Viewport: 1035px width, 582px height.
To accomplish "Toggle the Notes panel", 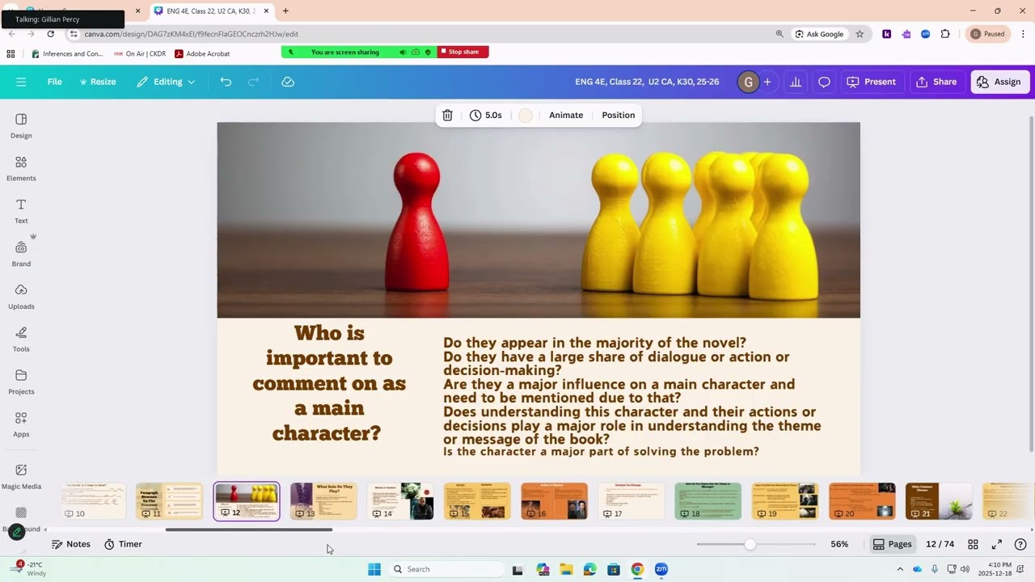I will 71,544.
